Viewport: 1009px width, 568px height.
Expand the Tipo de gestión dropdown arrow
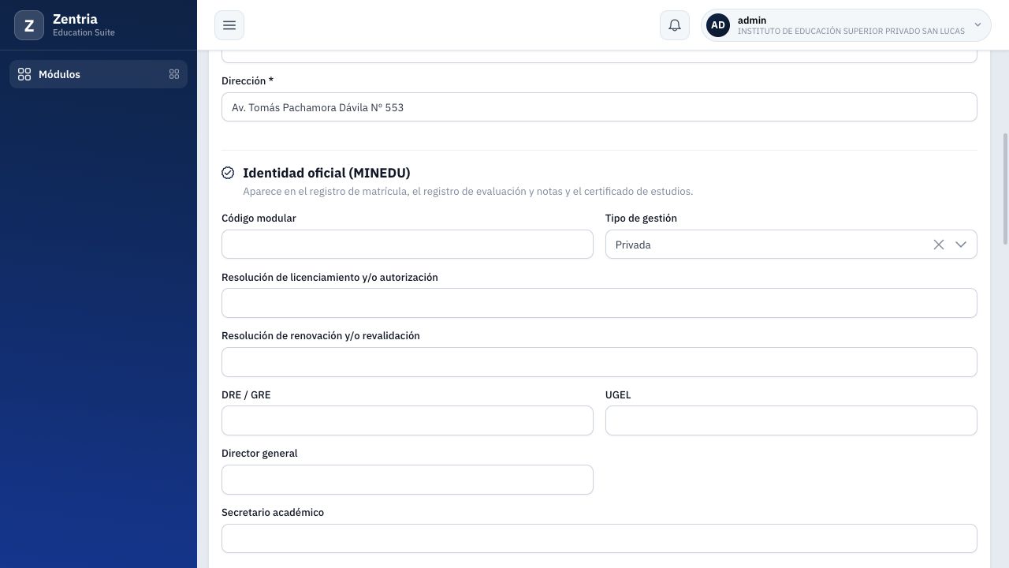click(x=961, y=245)
